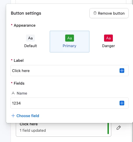Select the Danger appearance option
The image size is (133, 142).
tap(108, 42)
